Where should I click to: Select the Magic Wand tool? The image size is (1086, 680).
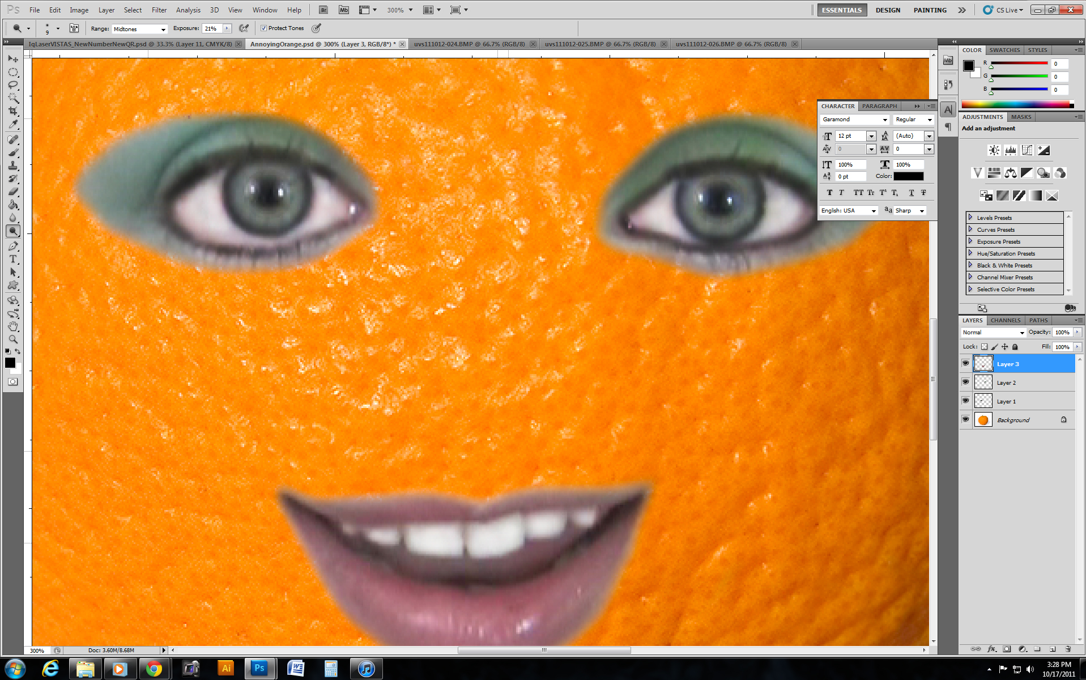(x=13, y=98)
